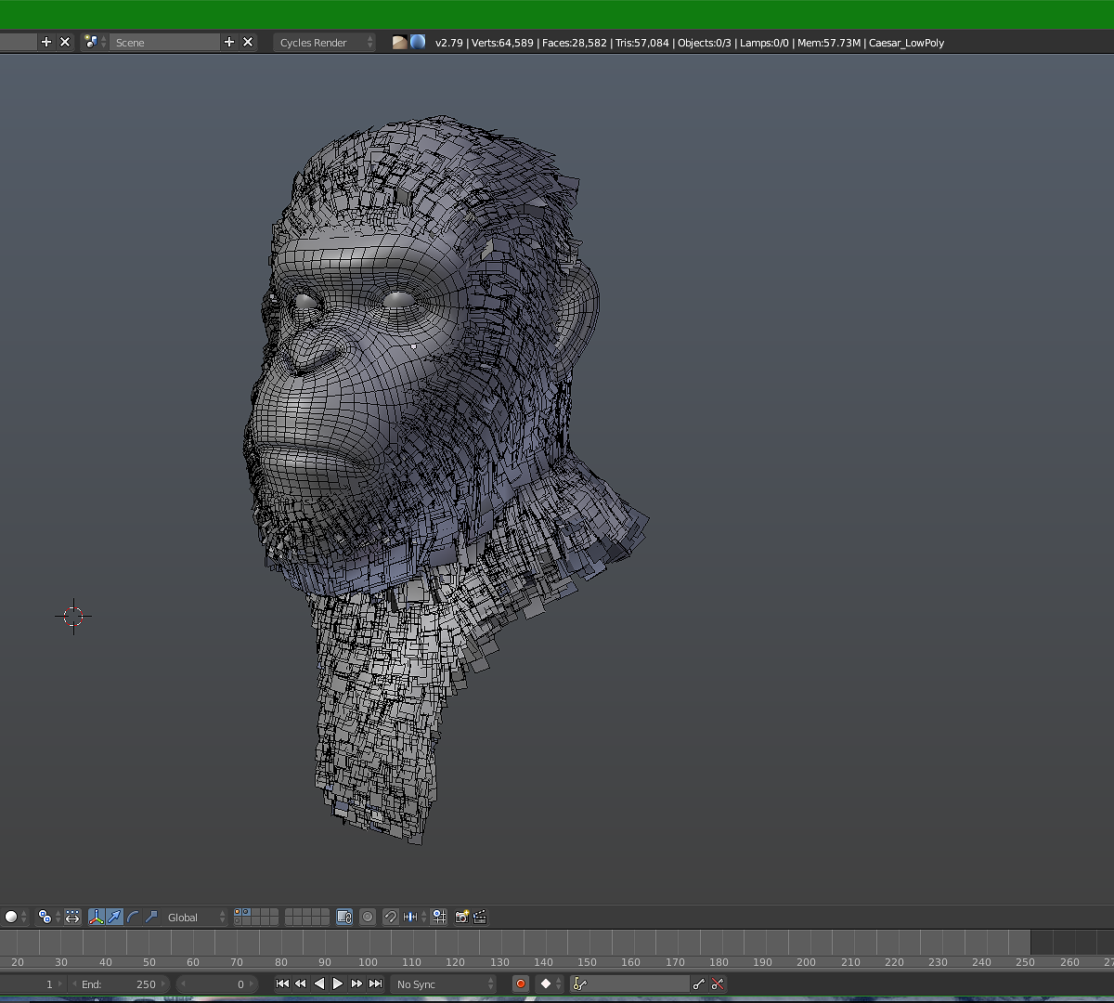Enable the scale manipulator

pyautogui.click(x=151, y=917)
